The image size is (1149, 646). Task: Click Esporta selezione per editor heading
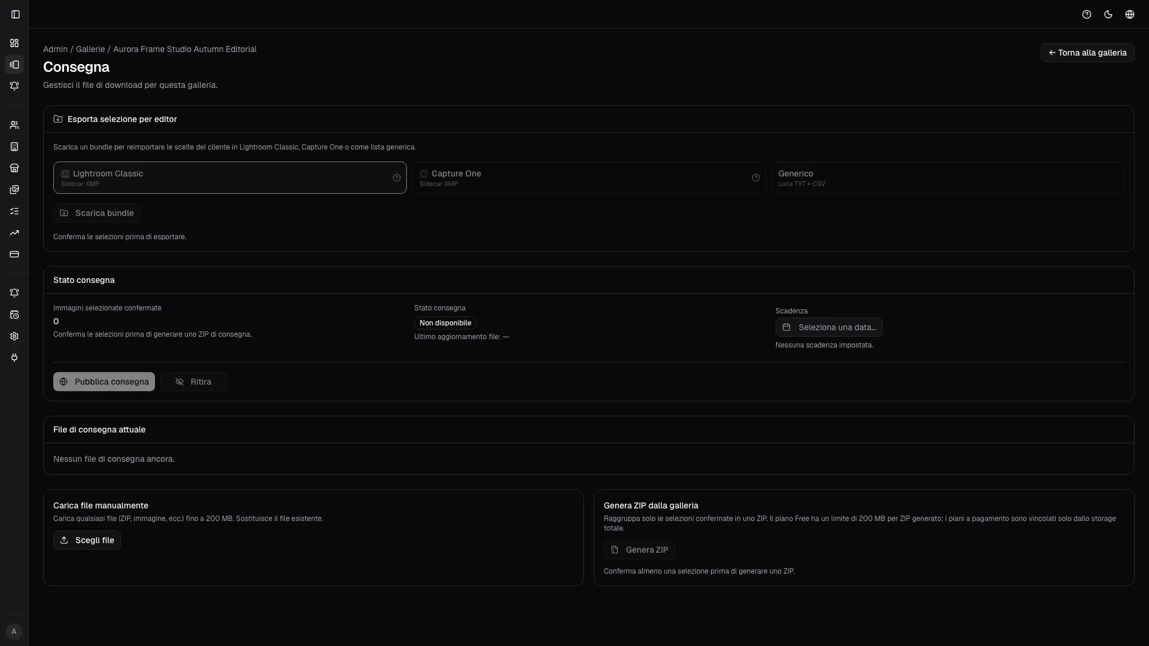122,119
